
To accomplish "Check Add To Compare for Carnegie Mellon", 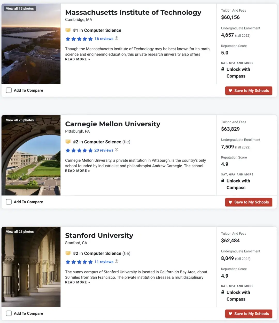I will pyautogui.click(x=9, y=202).
